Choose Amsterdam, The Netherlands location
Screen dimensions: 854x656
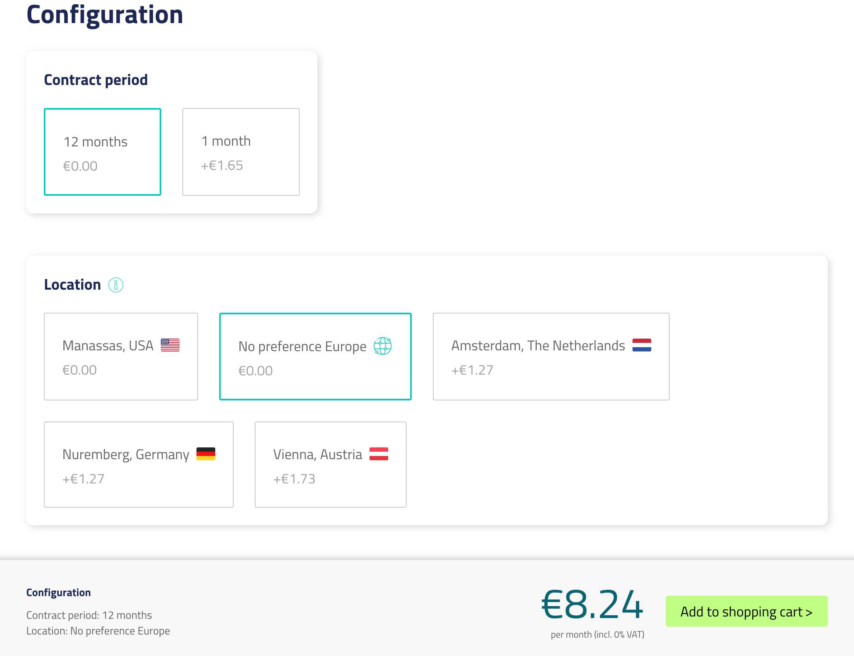coord(551,357)
